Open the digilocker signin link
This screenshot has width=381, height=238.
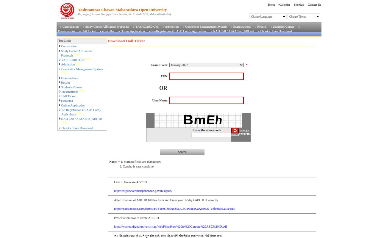tap(143, 191)
